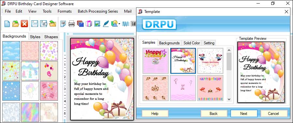Click the pink gift box icon
Screen dimensions: 293x123
tap(89, 24)
